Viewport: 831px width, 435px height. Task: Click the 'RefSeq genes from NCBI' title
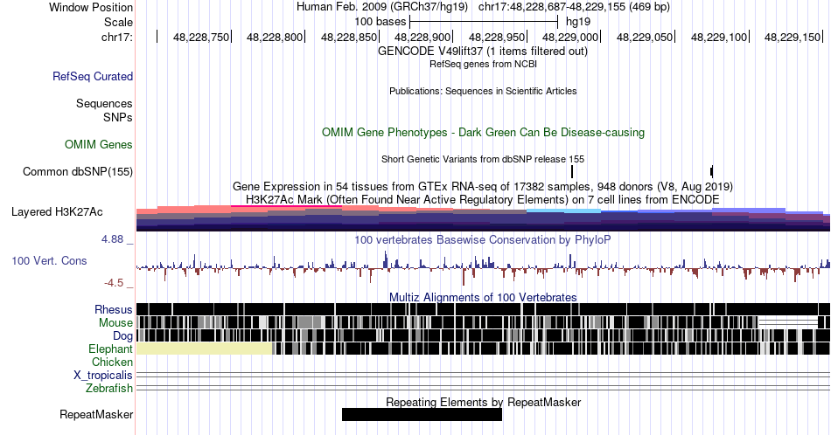[483, 64]
